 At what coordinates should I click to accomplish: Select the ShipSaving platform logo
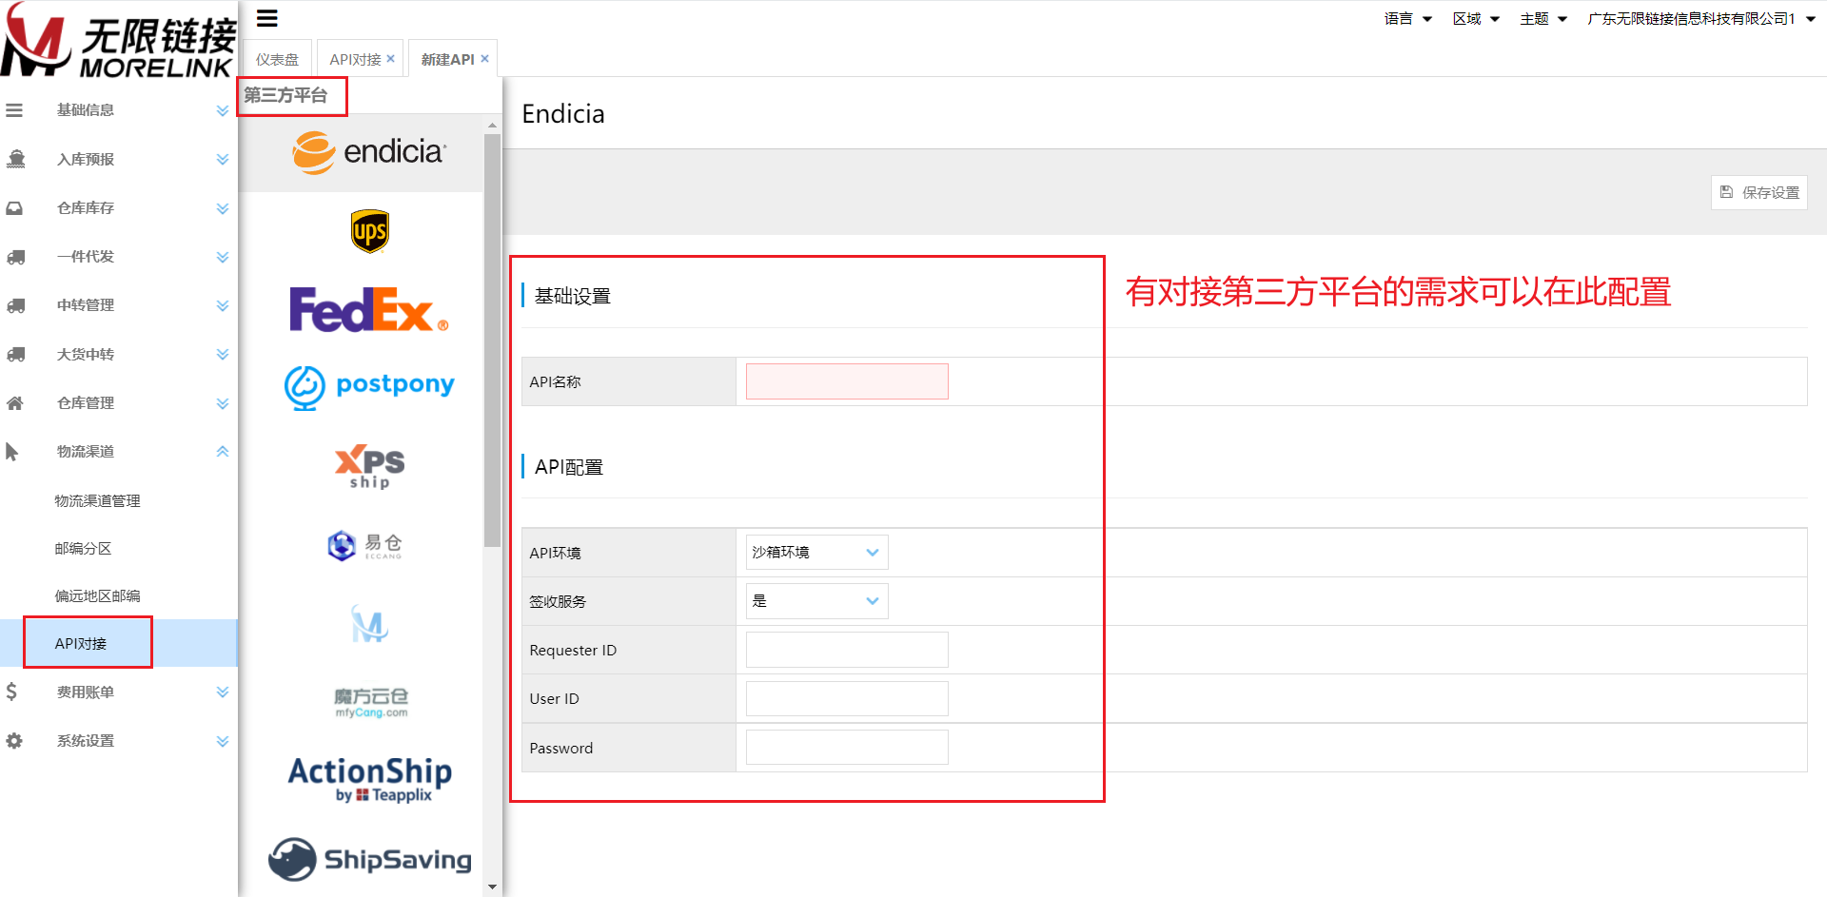[369, 859]
